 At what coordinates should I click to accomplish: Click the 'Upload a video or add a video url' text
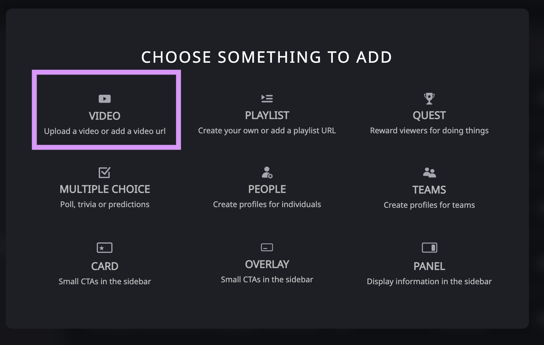(x=105, y=131)
